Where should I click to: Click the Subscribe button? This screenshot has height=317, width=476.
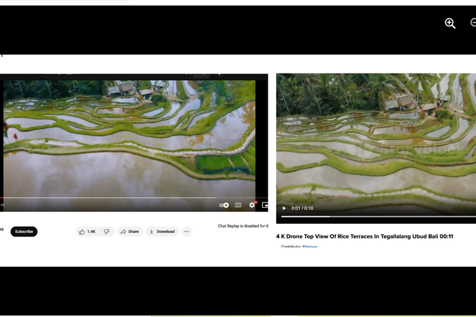(x=24, y=231)
